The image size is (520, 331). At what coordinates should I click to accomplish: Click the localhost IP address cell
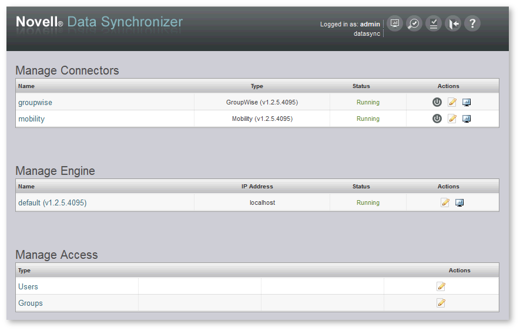[262, 202]
